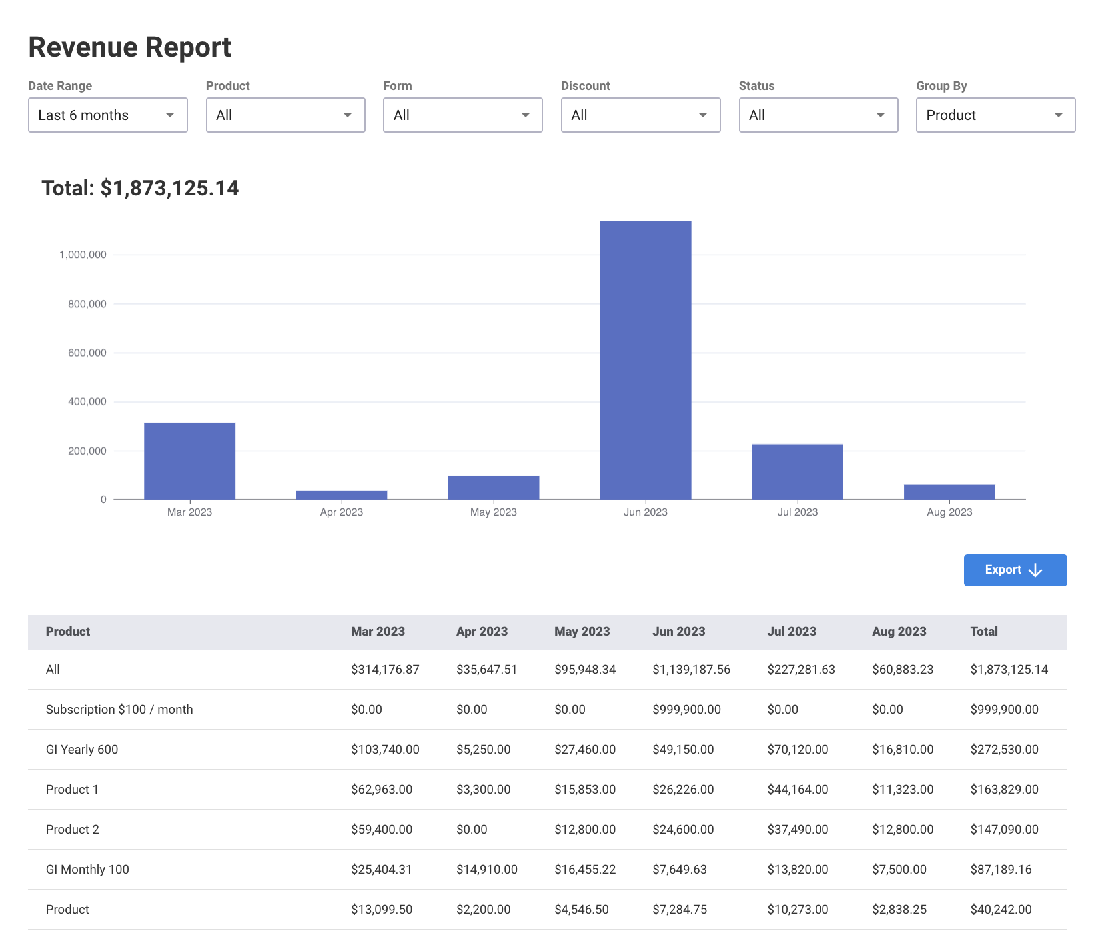The width and height of the screenshot is (1094, 933).
Task: Click the $227,281.63 Jul cell in All row
Action: tap(801, 670)
